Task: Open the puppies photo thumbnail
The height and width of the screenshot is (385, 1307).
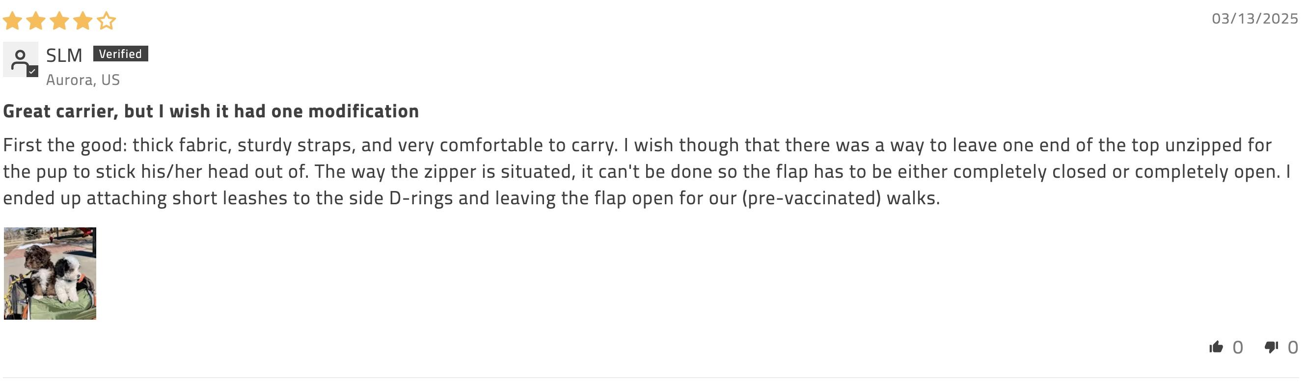Action: (x=50, y=273)
